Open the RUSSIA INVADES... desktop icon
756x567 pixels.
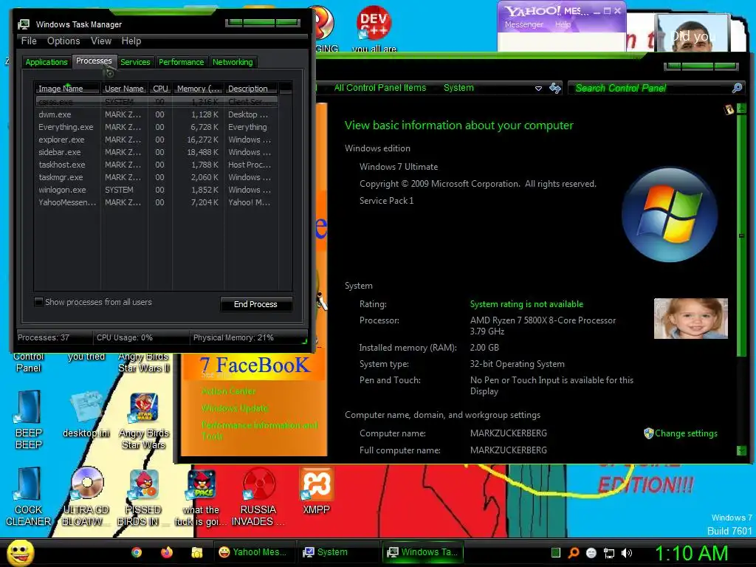[x=258, y=497]
